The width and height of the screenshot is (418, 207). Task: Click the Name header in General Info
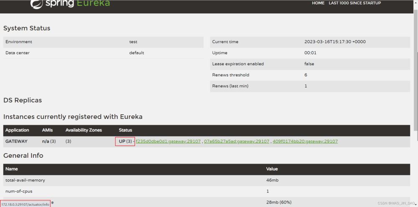click(11, 169)
